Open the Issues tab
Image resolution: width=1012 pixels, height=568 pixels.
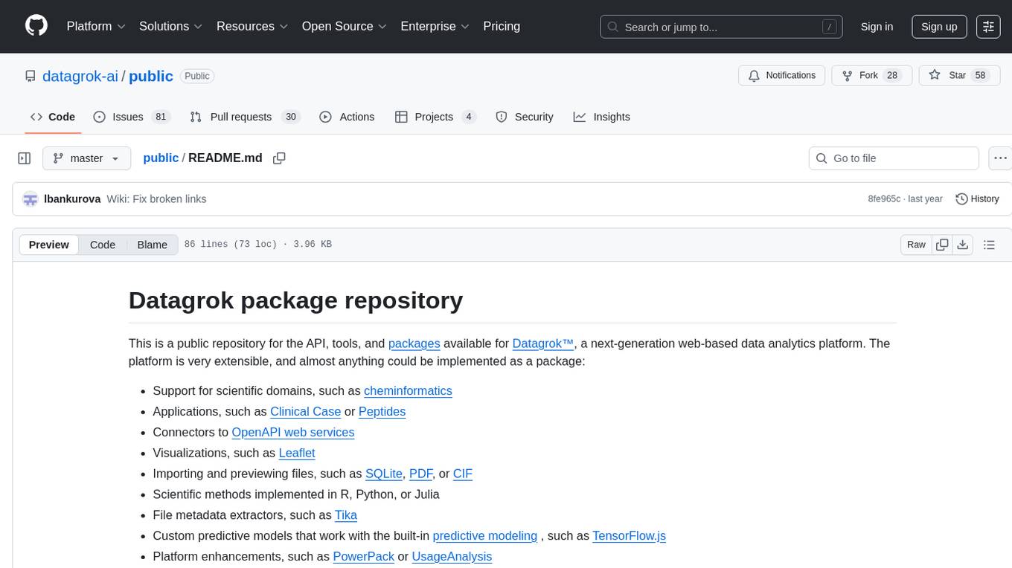click(132, 117)
